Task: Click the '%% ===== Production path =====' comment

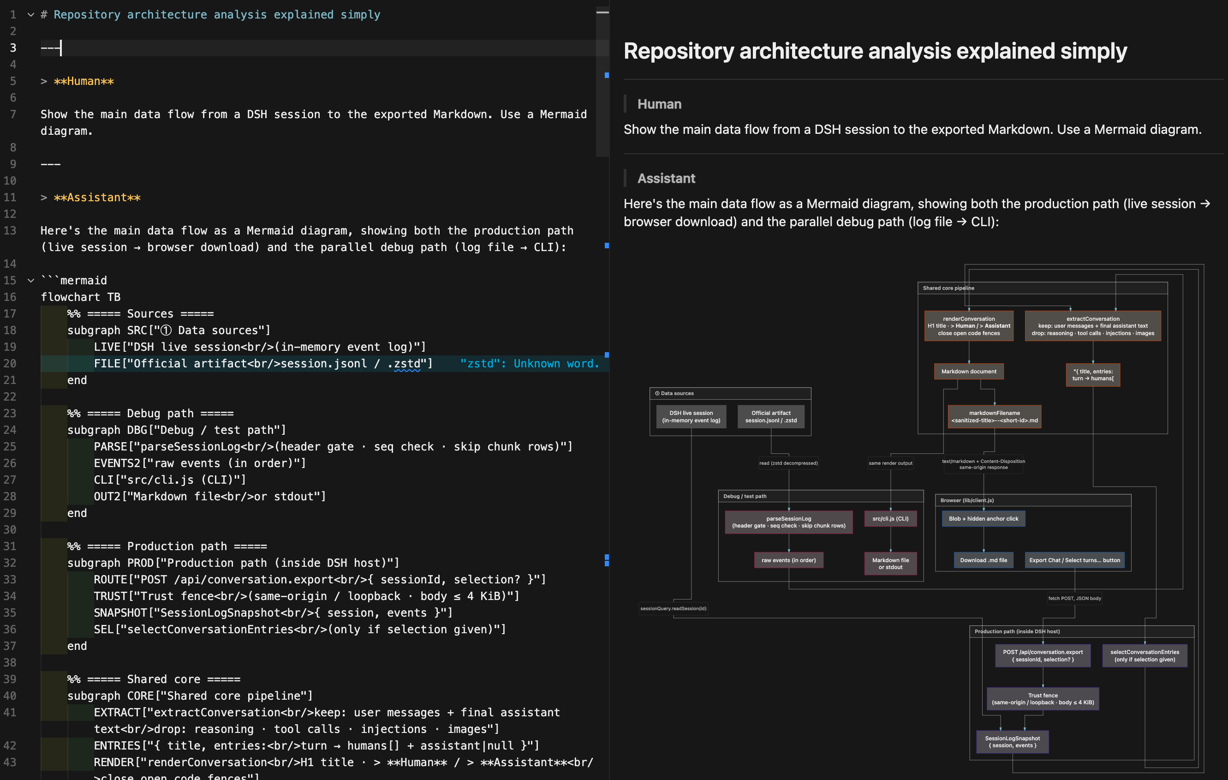Action: (167, 546)
